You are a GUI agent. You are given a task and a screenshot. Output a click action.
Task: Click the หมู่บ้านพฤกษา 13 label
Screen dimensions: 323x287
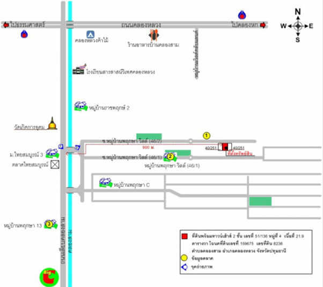(x=23, y=225)
